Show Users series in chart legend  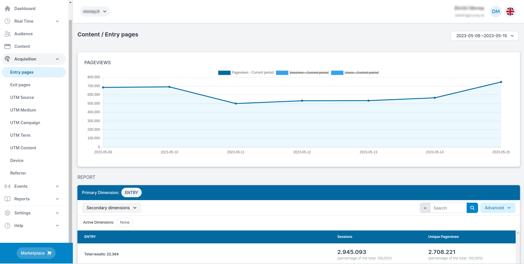coord(355,73)
